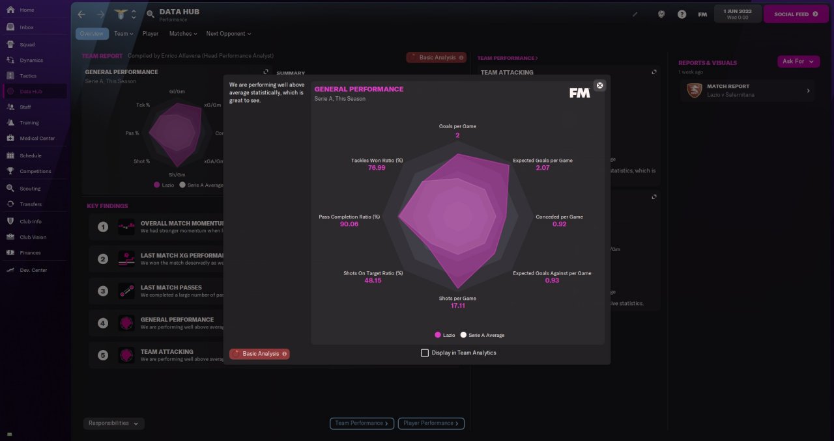Open Competitions sidebar entry
Screen dimensions: 834x441
pos(34,172)
